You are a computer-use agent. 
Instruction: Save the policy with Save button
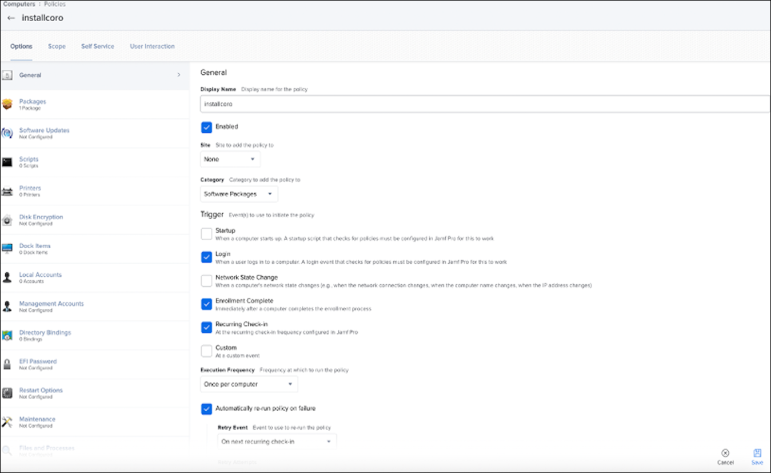pos(757,456)
